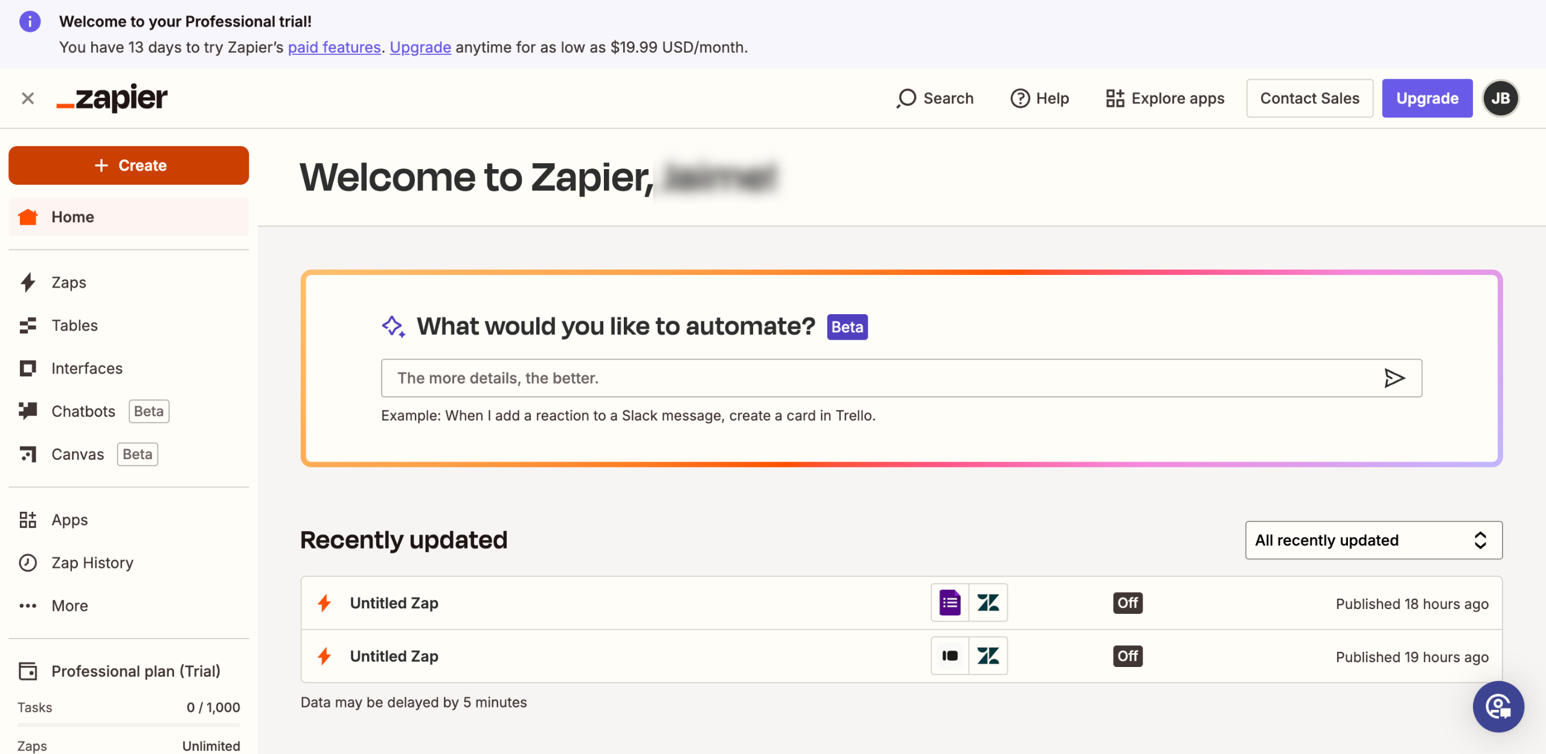Click the send arrow icon in automate box
Screen dimensions: 1546x754
(x=1394, y=378)
